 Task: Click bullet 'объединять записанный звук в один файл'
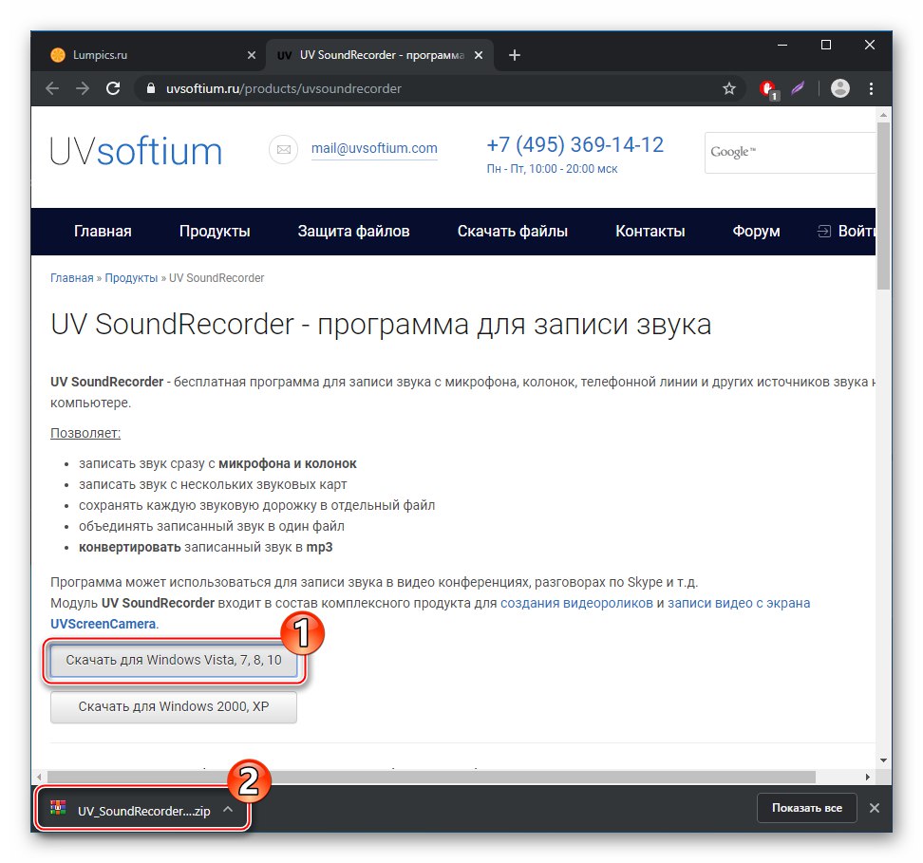tap(212, 526)
